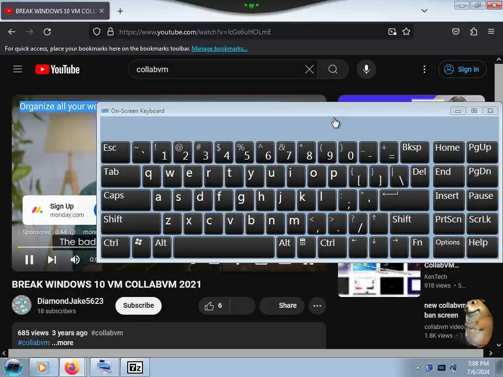Screen dimensions: 503x377
Task: Toggle Caps key on On-Screen Keyboard
Action: [126, 200]
